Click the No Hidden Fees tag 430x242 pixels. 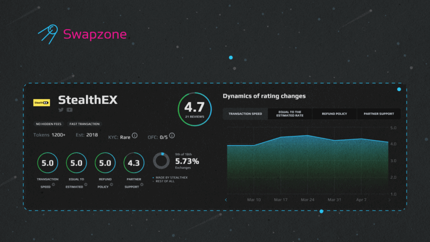49,124
